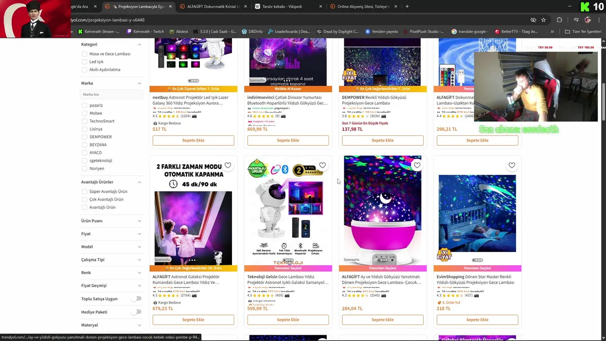Open new browser tab with plus icon
The image size is (606, 341).
[407, 6]
